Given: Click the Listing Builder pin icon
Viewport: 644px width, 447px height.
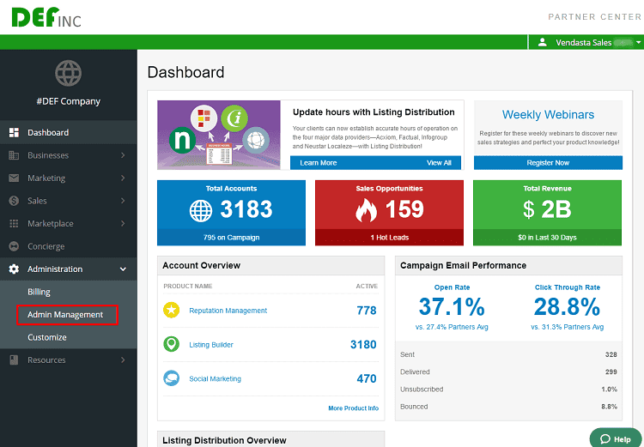Looking at the screenshot, I should click(171, 344).
